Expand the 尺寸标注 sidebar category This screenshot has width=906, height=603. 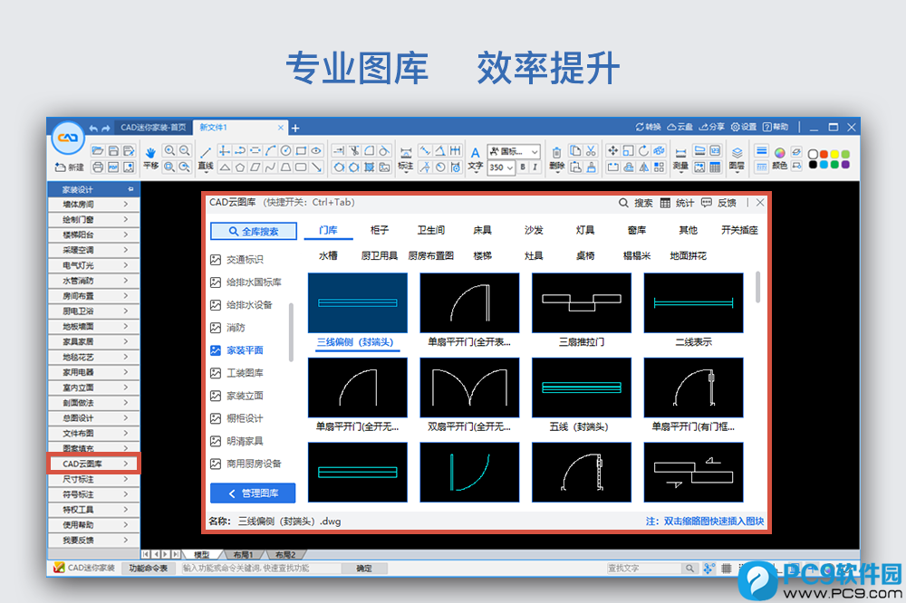(x=93, y=479)
